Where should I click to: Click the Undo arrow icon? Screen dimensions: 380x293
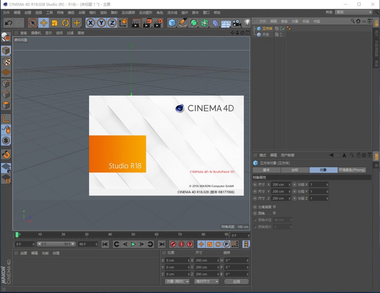[9, 23]
